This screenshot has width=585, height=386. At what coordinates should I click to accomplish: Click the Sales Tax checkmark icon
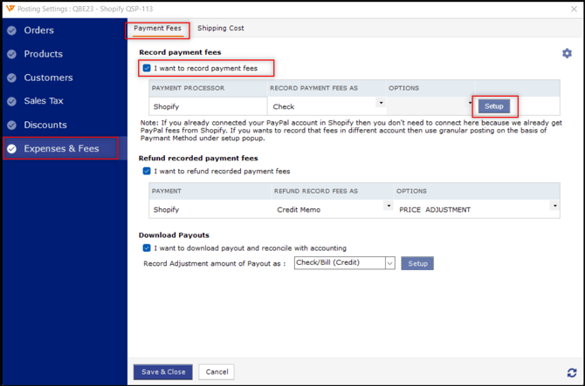point(11,101)
